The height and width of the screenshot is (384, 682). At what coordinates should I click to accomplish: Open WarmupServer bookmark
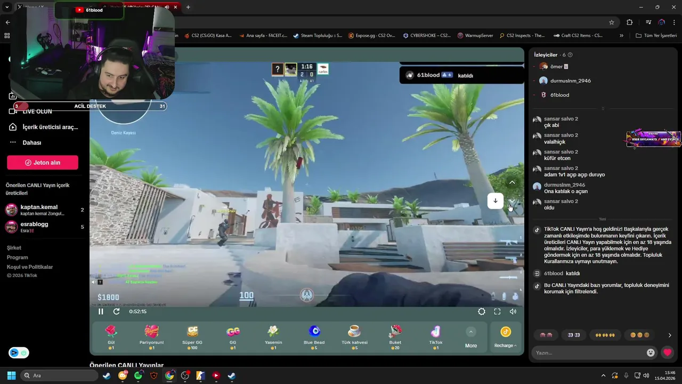(475, 36)
